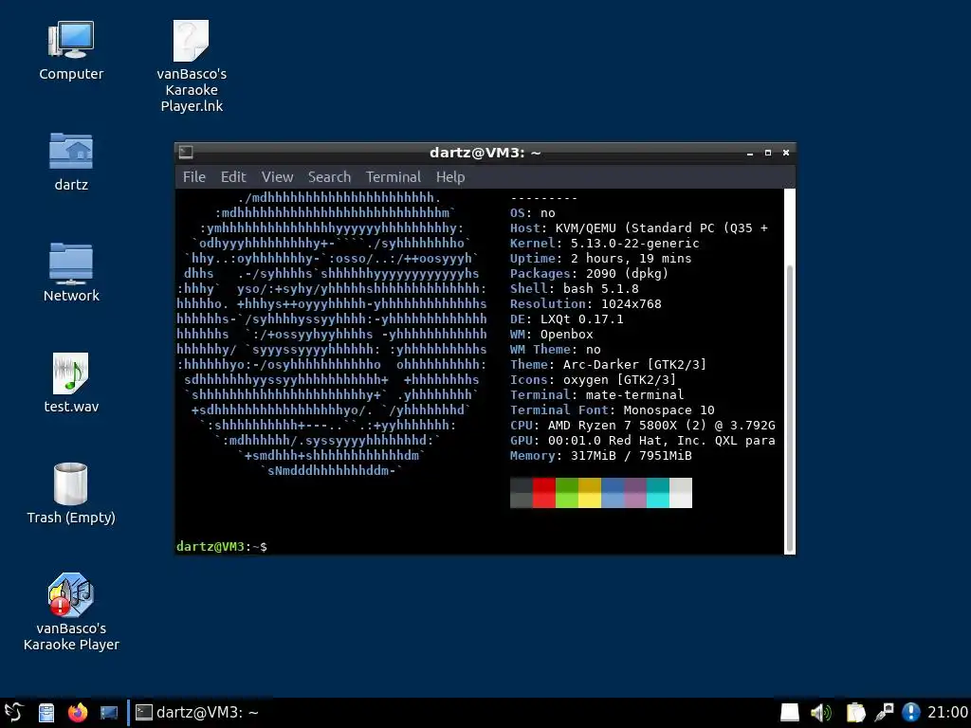This screenshot has width=971, height=728.
Task: Click the bright cyan swatch in neofetch palette
Action: click(658, 500)
